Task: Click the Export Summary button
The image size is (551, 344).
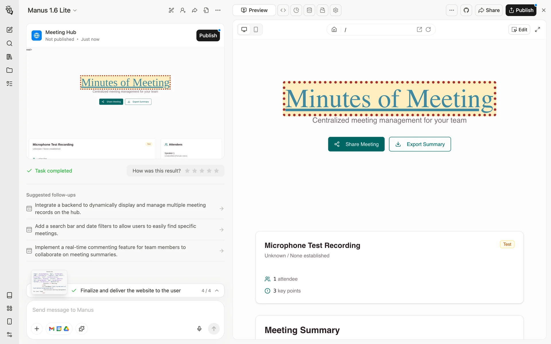Action: click(420, 144)
